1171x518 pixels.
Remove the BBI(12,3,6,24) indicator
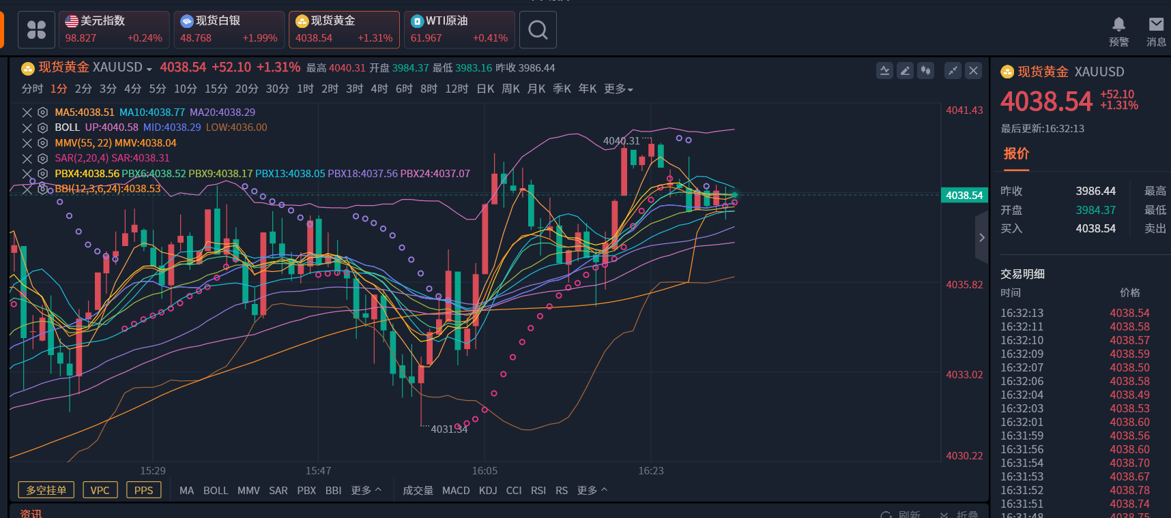pos(27,189)
